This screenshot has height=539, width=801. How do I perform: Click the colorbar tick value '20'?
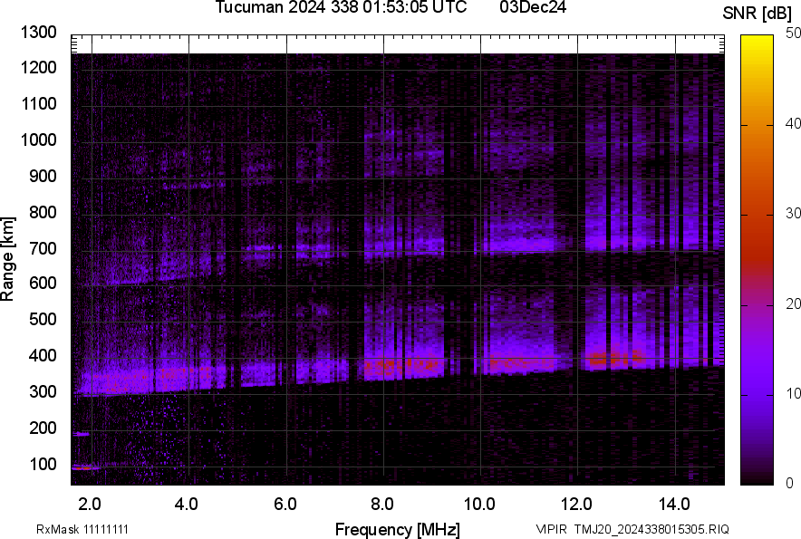tap(794, 304)
